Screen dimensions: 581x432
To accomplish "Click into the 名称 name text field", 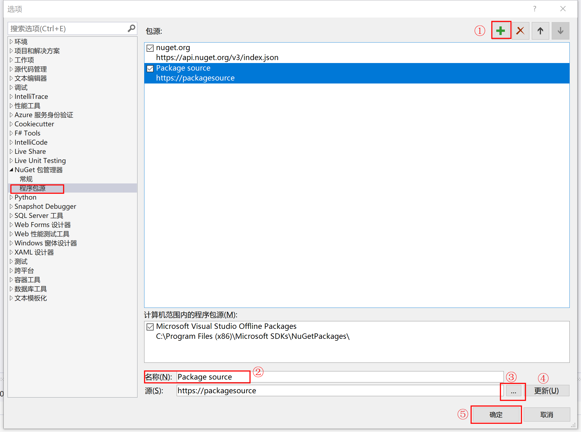I will click(x=339, y=377).
